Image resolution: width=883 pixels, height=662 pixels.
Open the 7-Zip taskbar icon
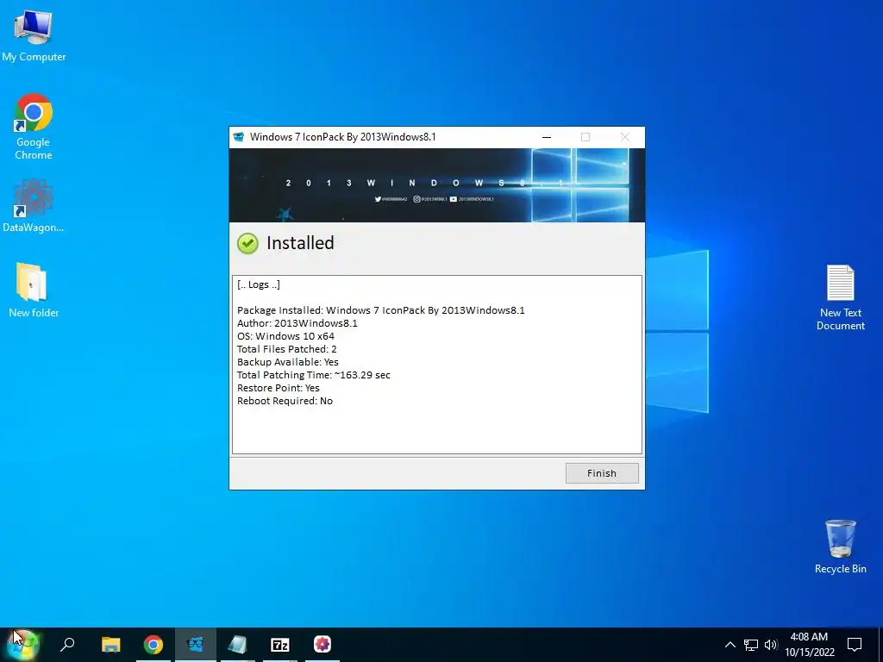(280, 645)
